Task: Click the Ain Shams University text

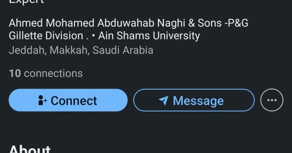Action: click(149, 36)
